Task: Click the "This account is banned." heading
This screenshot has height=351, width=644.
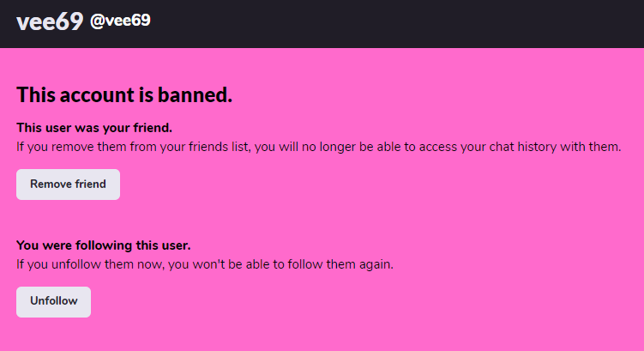Action: pyautogui.click(x=124, y=94)
